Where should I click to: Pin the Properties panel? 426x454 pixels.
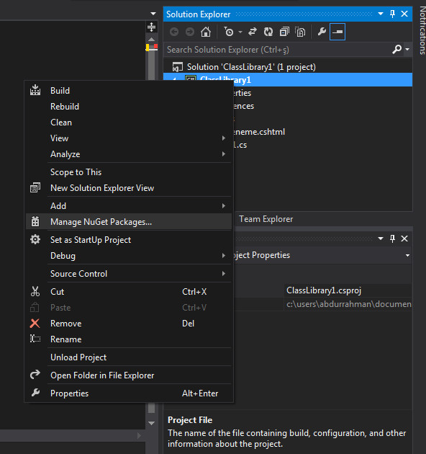(392, 239)
